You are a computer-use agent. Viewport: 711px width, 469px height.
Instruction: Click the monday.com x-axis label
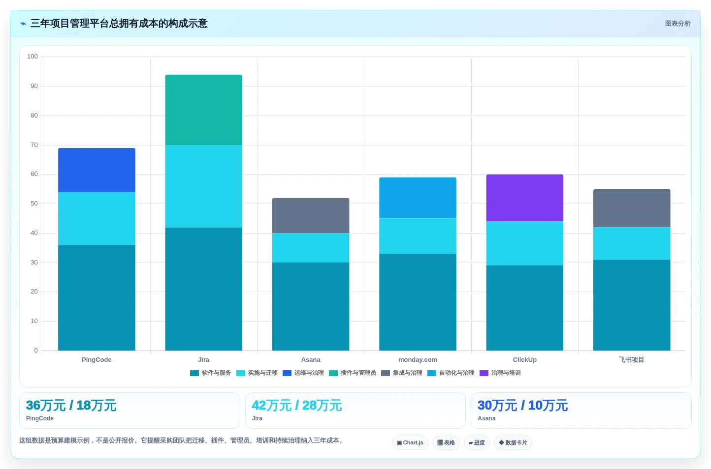[x=418, y=360]
